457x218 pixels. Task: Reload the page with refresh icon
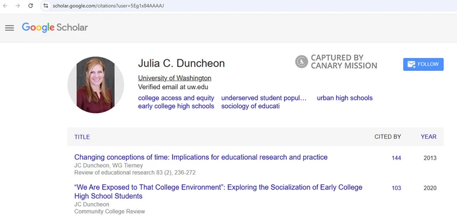coord(31,6)
